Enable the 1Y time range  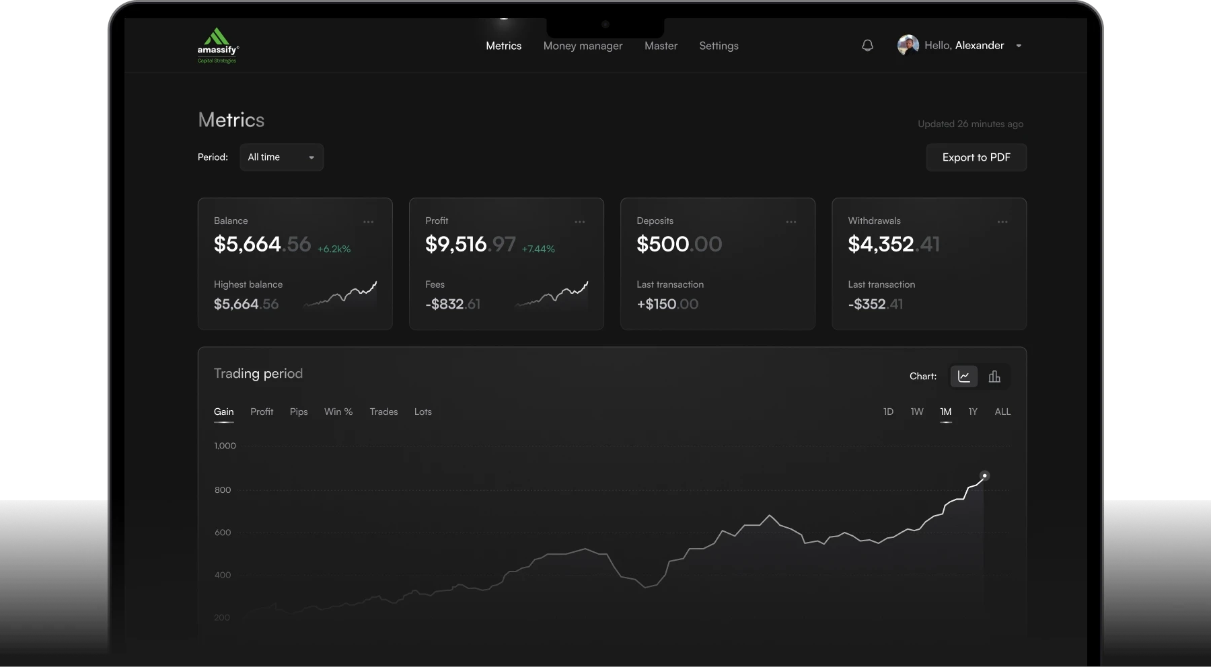(972, 411)
